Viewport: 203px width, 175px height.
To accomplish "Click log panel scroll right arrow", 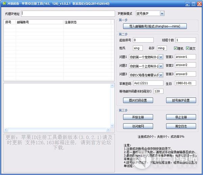I will point(108,130).
